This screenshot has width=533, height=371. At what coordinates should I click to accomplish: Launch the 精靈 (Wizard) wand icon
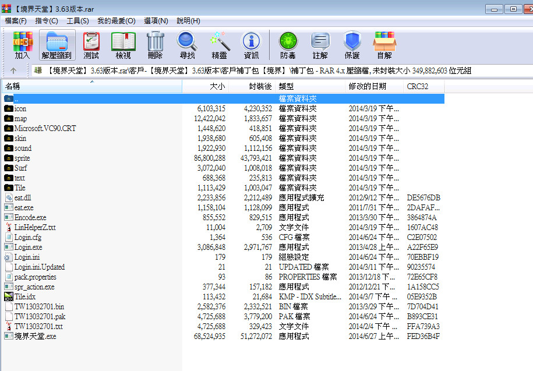pos(219,45)
